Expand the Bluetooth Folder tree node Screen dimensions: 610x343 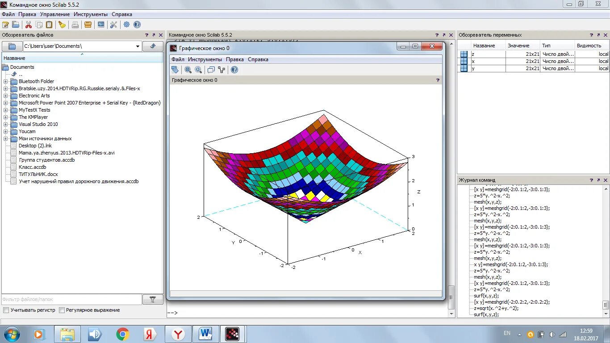click(5, 81)
